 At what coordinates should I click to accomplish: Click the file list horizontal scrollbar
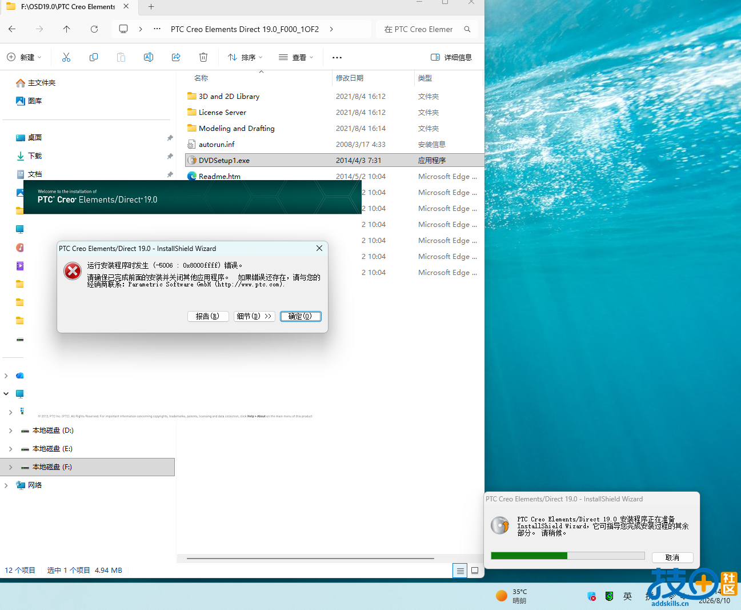click(310, 558)
